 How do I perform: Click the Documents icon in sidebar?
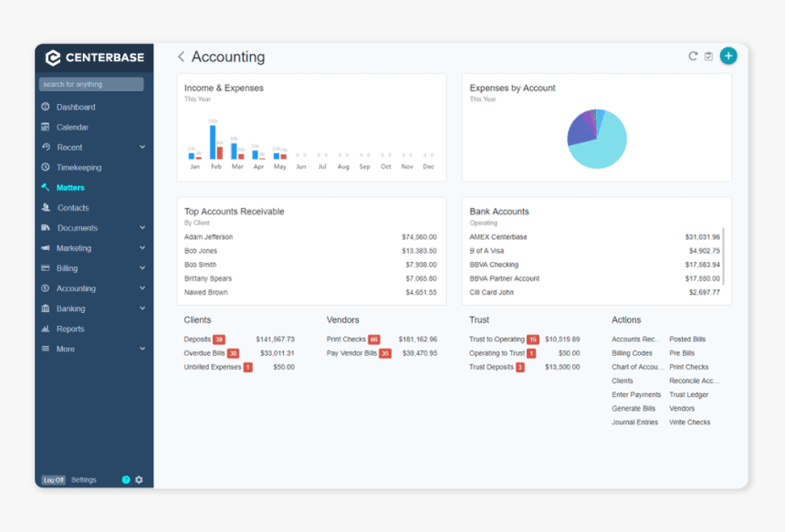point(46,228)
